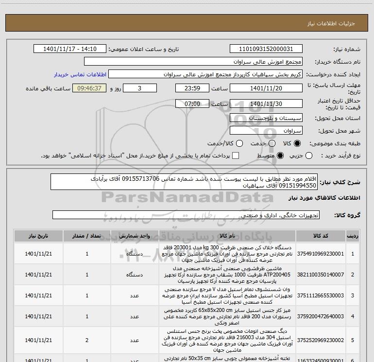Click the delivery province field سیستان و بلوچستان
The image size is (374, 362).
pyautogui.click(x=266, y=118)
